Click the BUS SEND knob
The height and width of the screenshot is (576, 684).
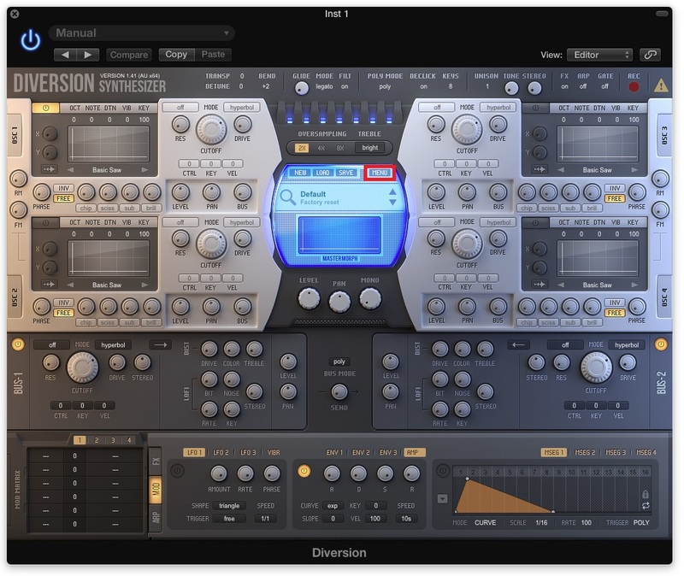click(x=339, y=392)
